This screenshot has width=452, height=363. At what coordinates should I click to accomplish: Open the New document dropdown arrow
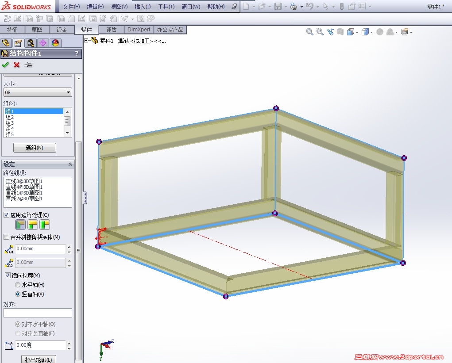[254, 6]
